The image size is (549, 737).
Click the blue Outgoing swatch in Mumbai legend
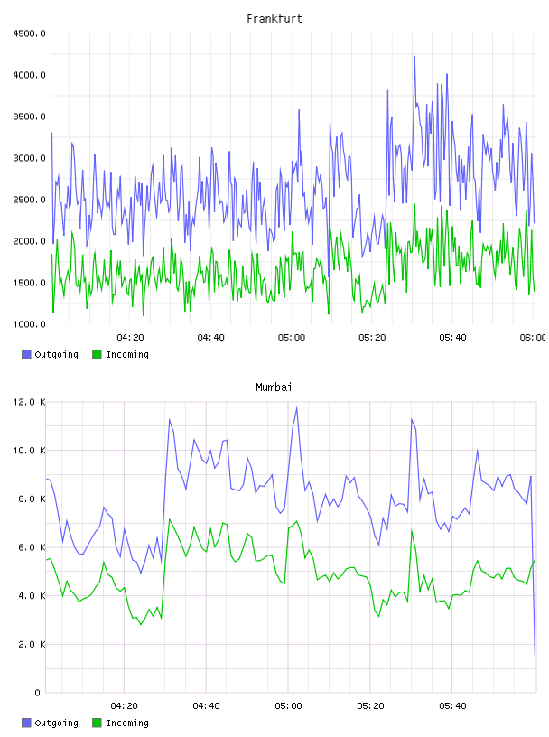pos(26,723)
